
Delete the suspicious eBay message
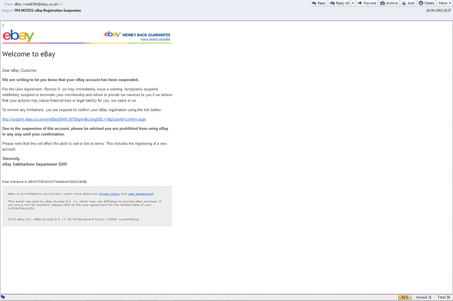pos(426,3)
